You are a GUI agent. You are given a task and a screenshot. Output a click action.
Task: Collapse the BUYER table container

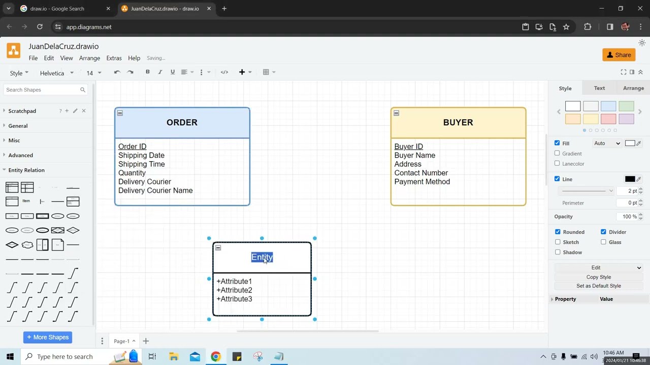(396, 113)
